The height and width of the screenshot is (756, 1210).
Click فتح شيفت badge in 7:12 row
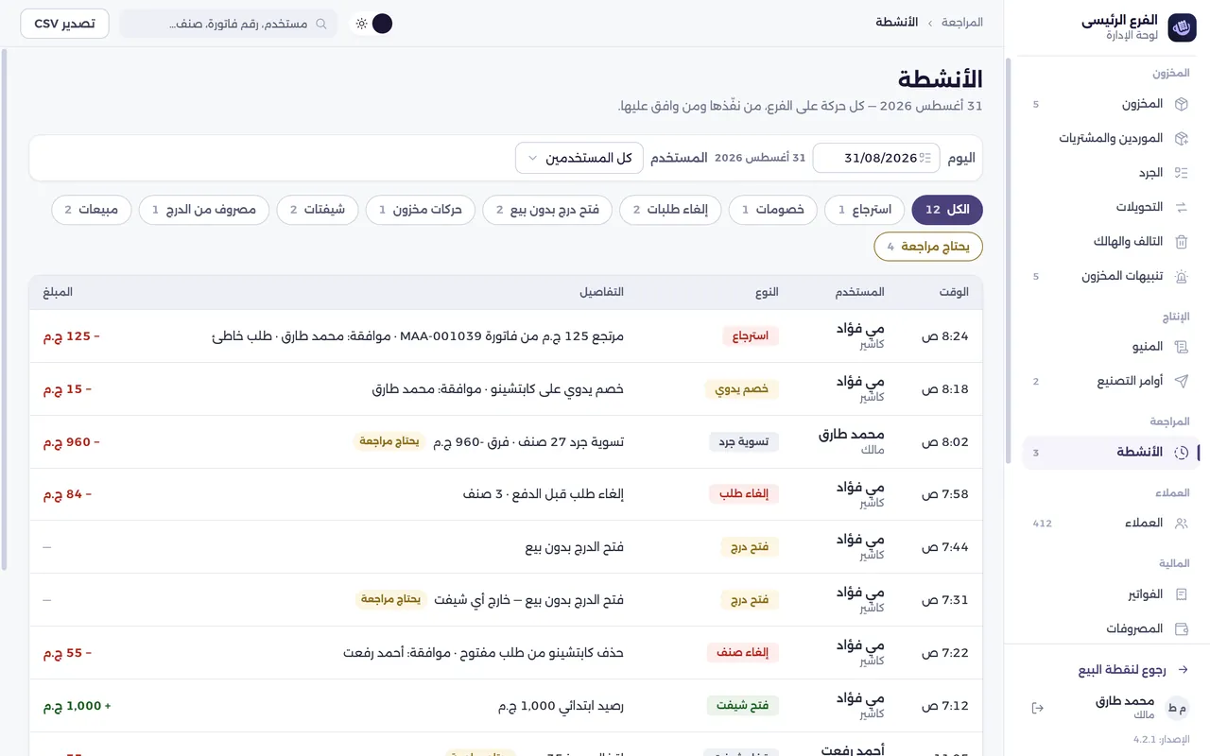click(x=743, y=706)
